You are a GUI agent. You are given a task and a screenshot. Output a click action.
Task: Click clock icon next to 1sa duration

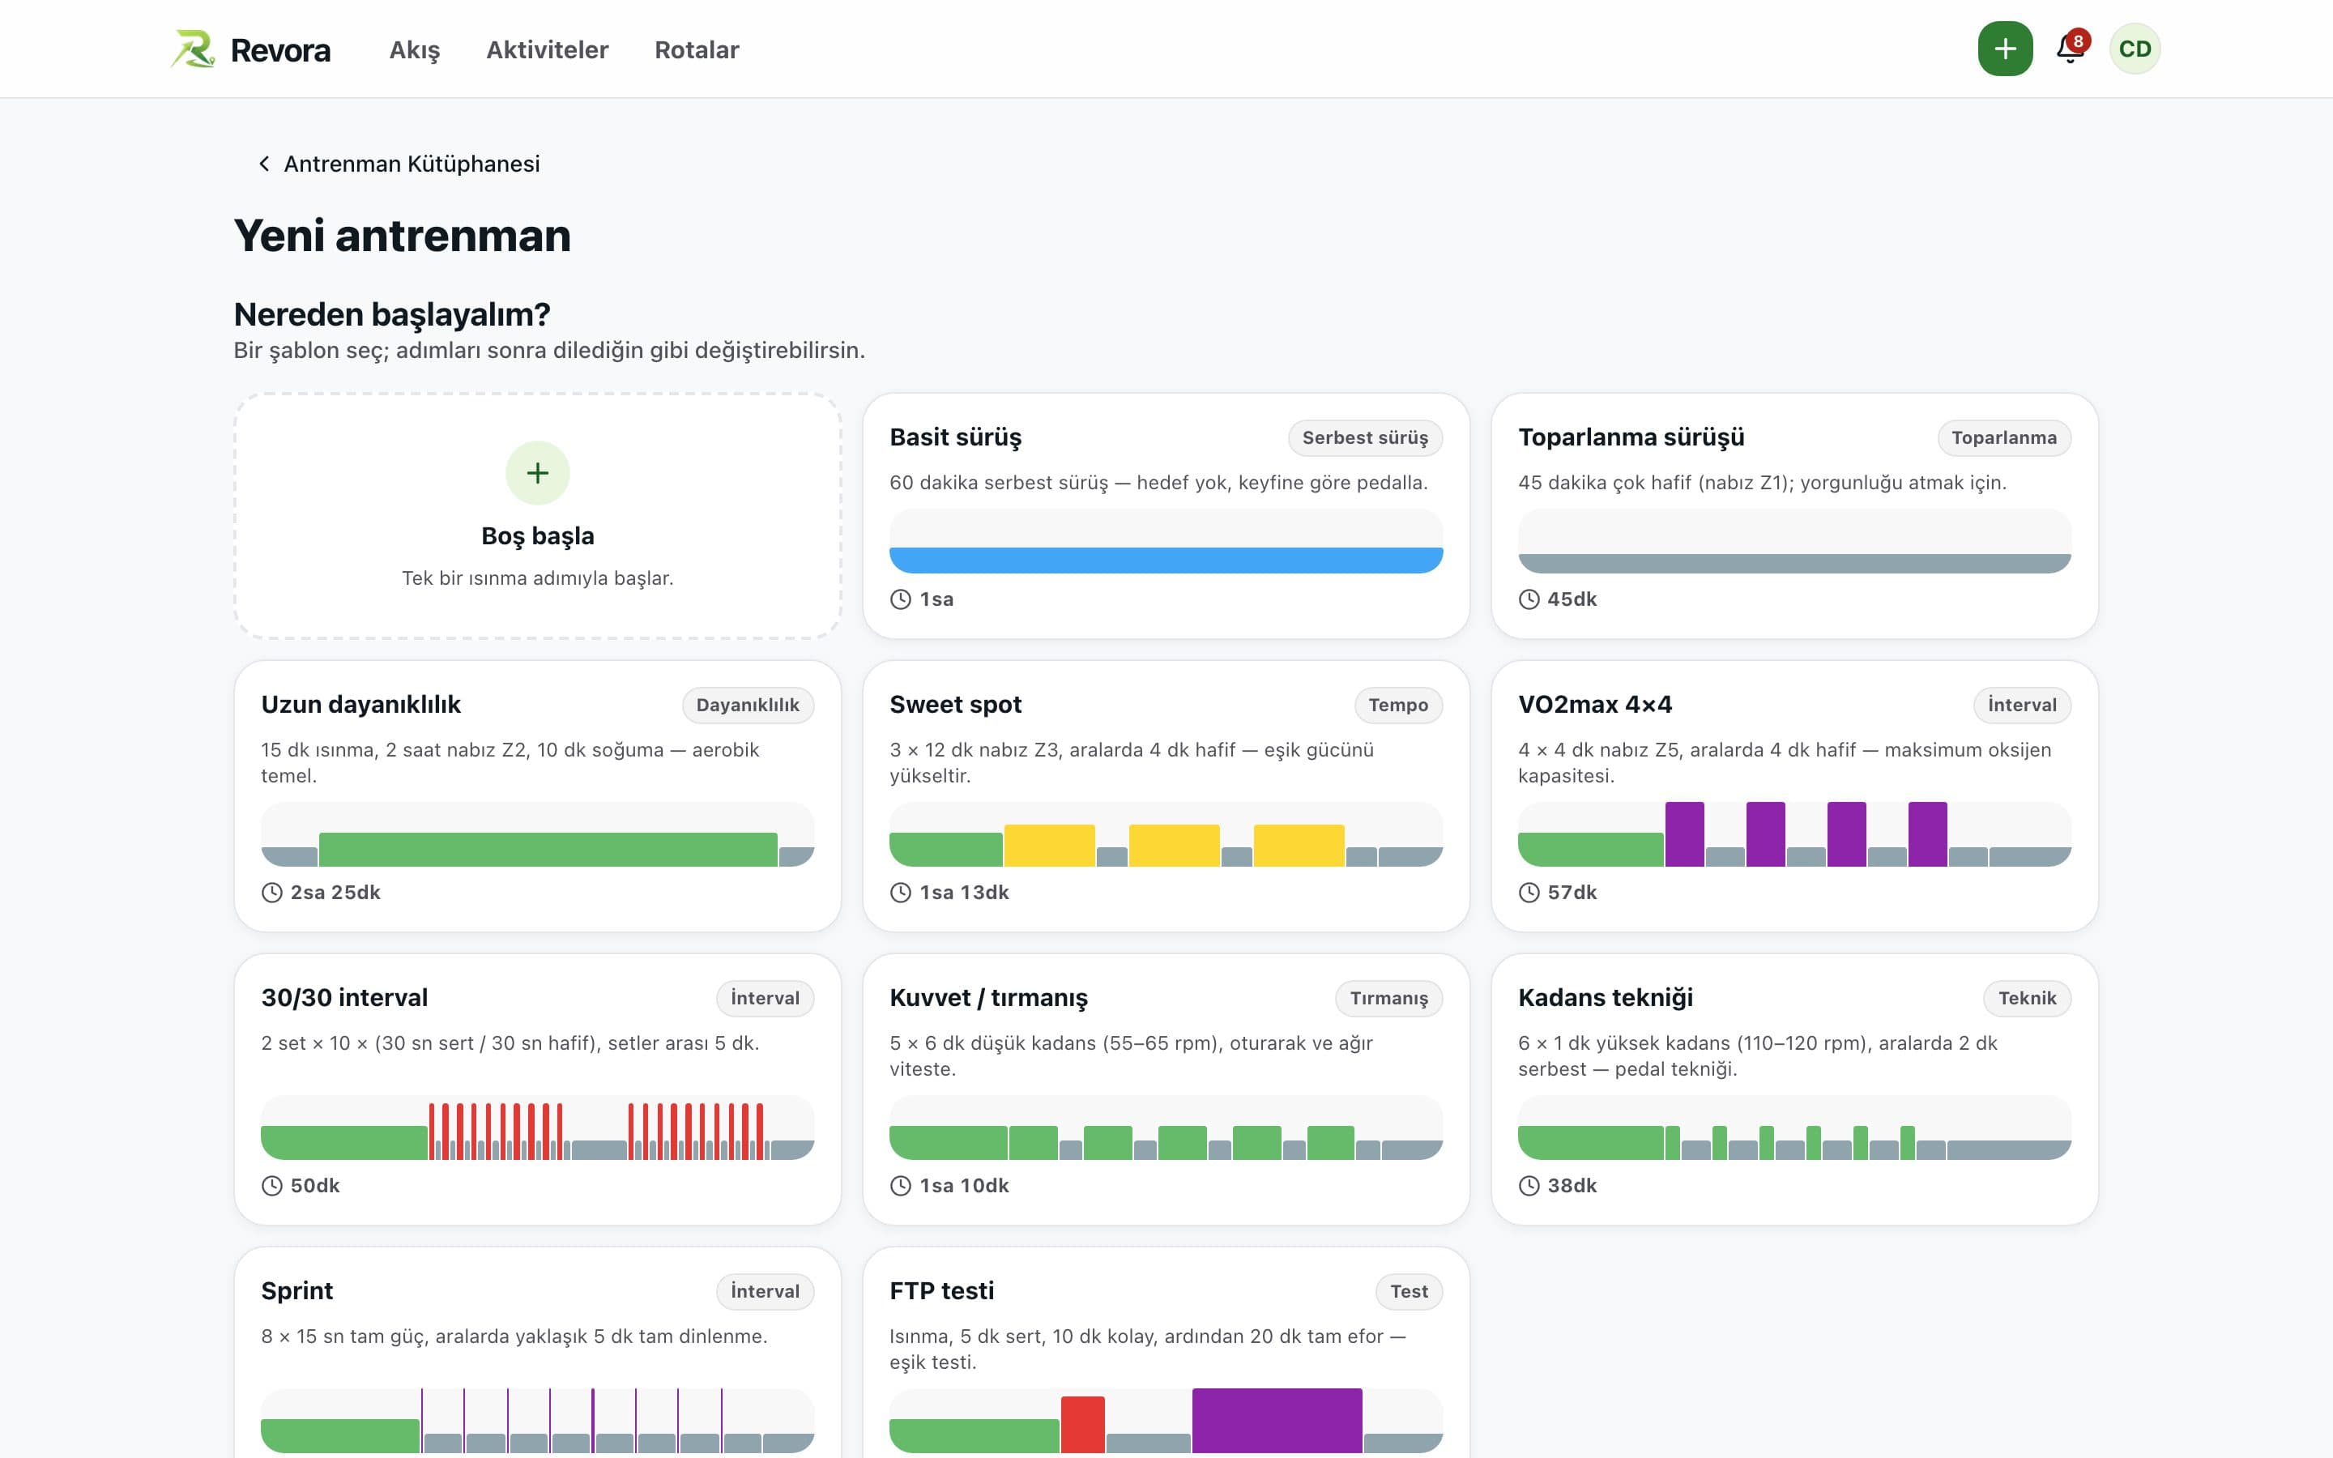point(901,599)
